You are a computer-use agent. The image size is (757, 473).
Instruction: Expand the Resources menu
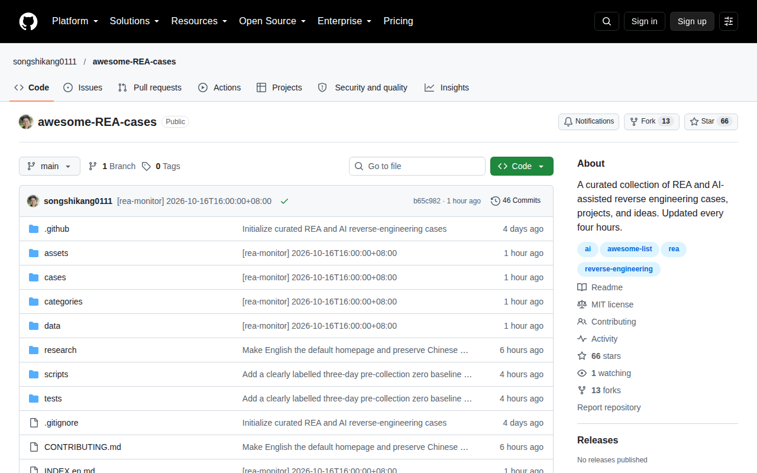(x=199, y=21)
